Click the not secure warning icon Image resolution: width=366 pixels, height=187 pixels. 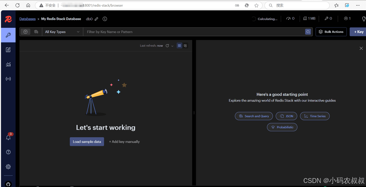click(x=41, y=5)
